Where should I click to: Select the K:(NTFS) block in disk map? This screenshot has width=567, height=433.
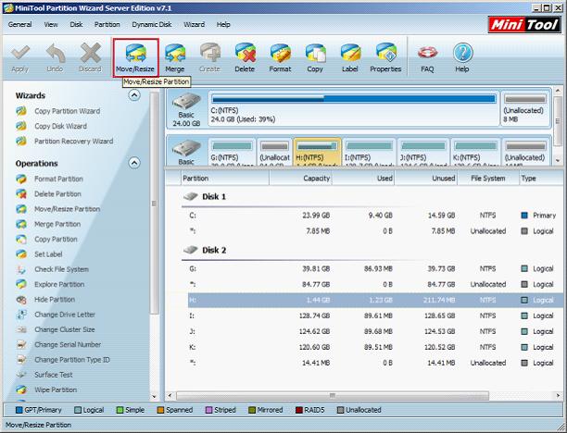(476, 152)
